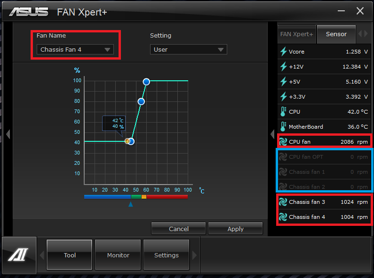Click the ASUS logo in title bar
Image resolution: width=374 pixels, height=278 pixels.
(29, 12)
